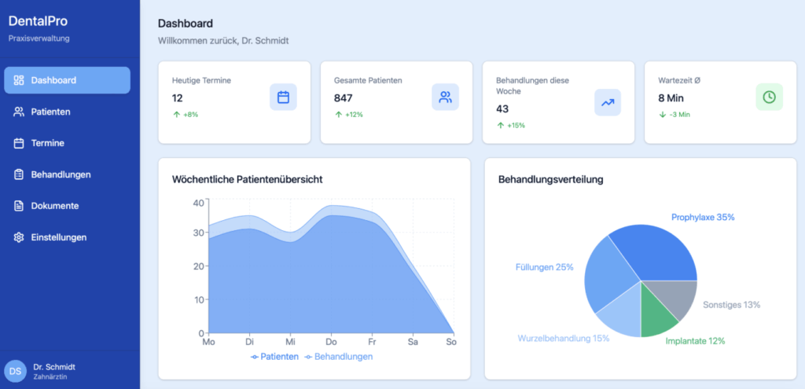Open Dr. Schmidt profile name in sidebar
The image size is (805, 389).
coord(54,366)
